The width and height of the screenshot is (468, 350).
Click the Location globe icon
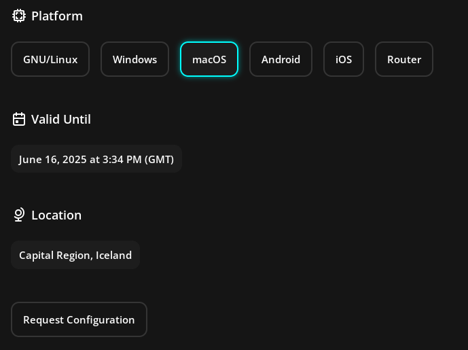point(19,215)
